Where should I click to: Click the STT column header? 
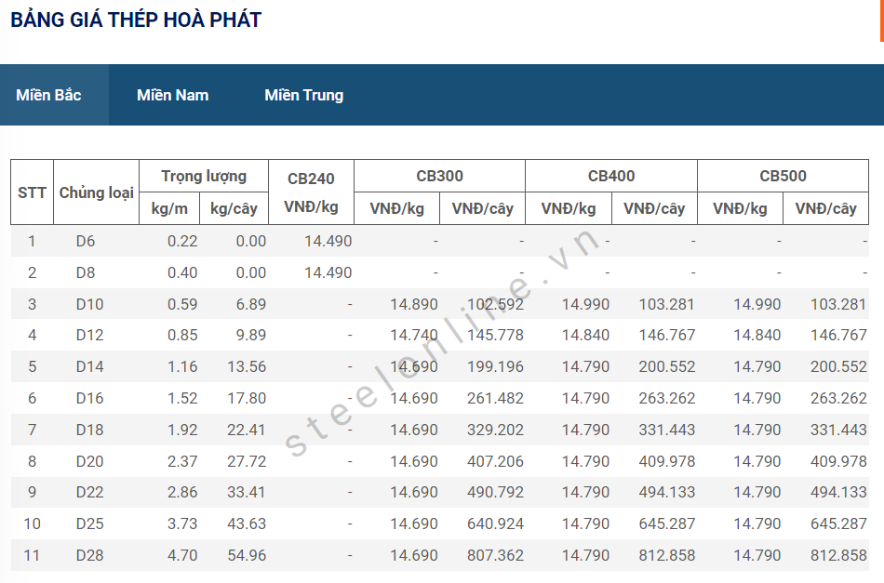point(32,192)
